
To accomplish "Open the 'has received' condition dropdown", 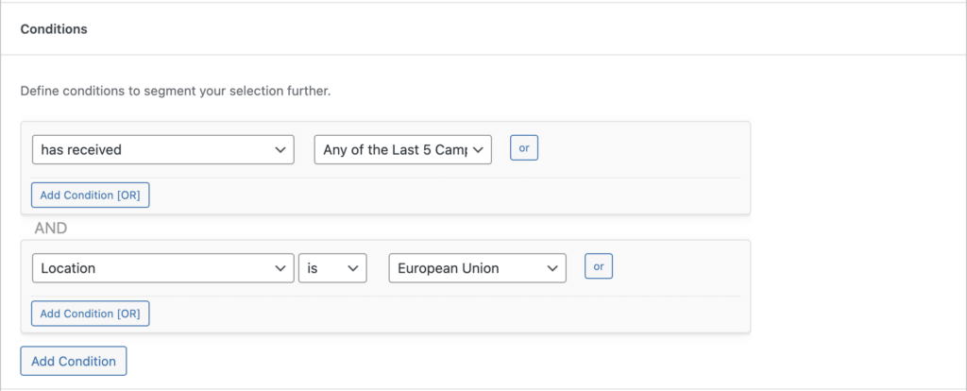I will (162, 149).
